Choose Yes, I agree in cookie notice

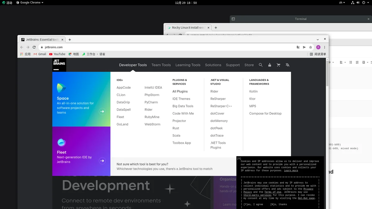point(253,204)
